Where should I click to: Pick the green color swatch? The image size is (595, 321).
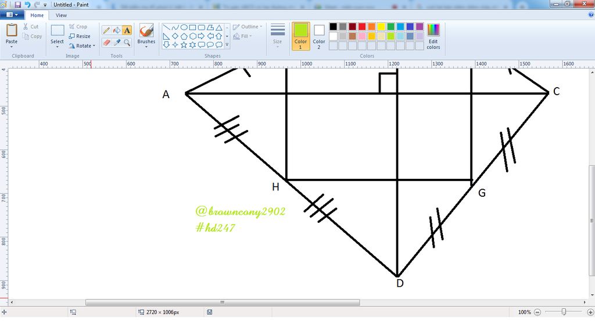click(x=390, y=27)
